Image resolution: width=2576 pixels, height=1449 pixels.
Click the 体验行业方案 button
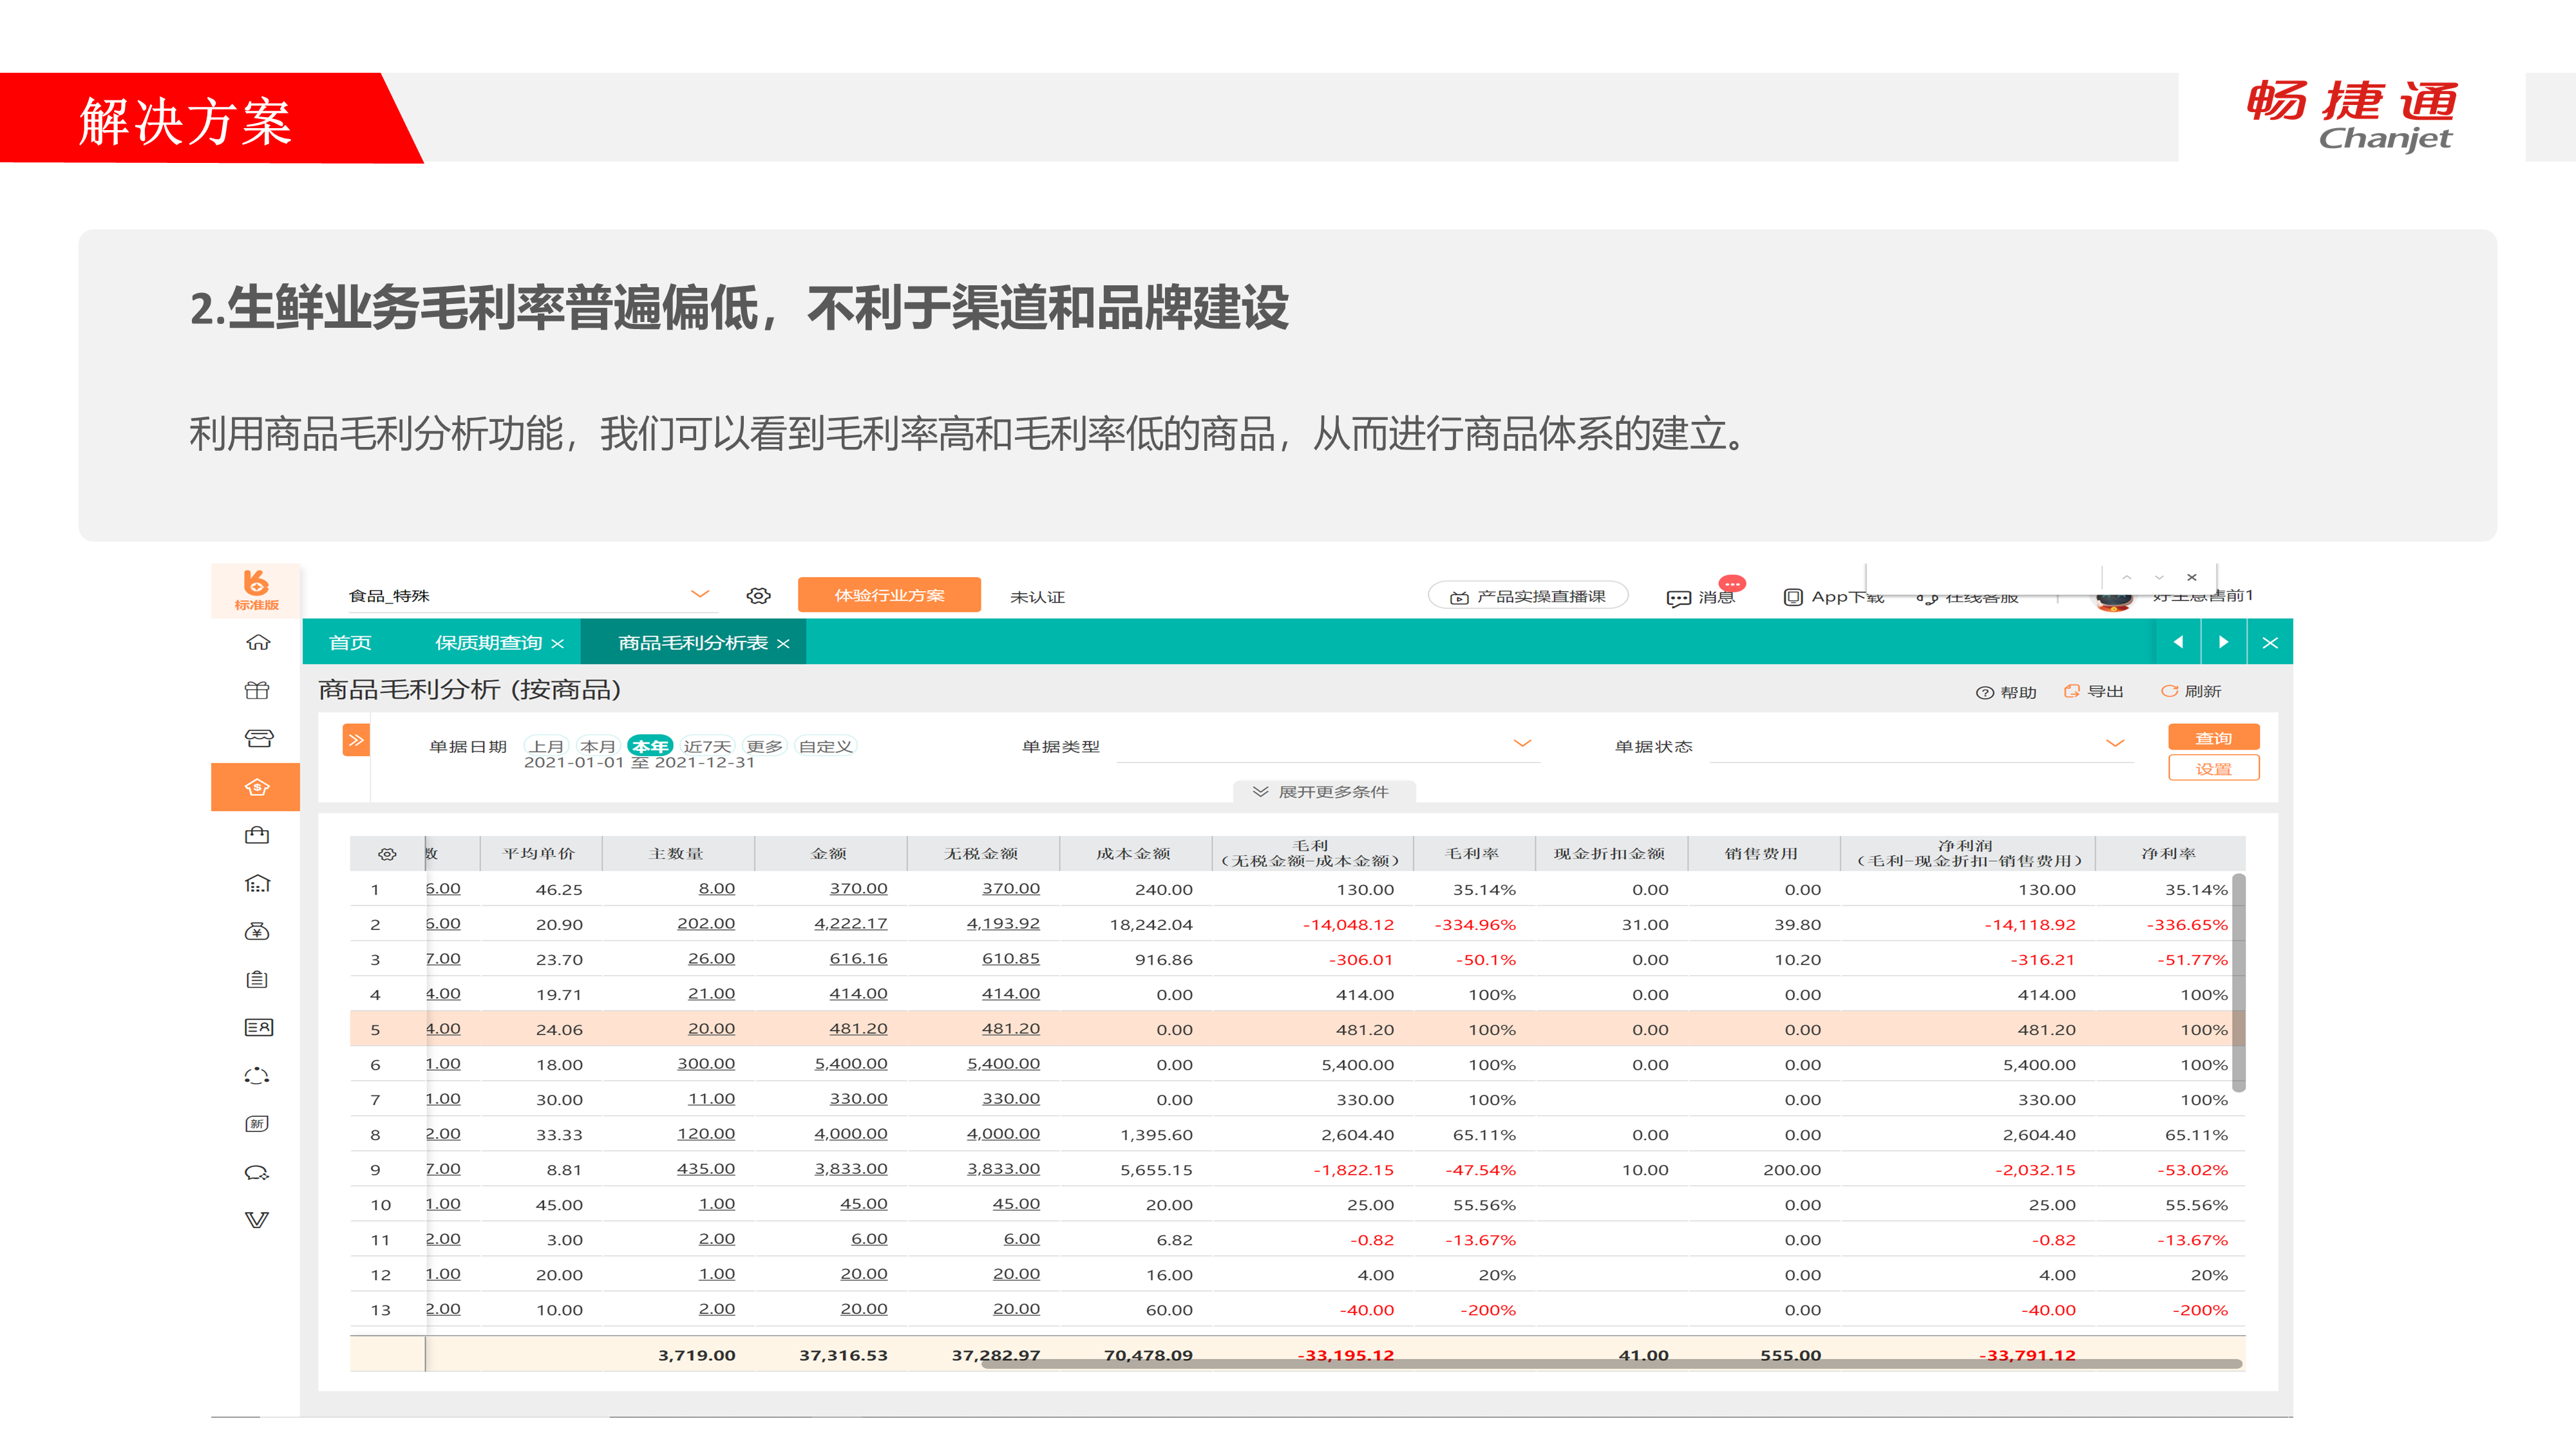tap(889, 595)
